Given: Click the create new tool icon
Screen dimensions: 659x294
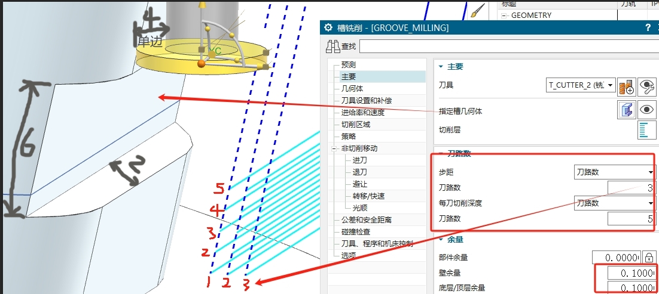Looking at the screenshot, I should coord(626,85).
